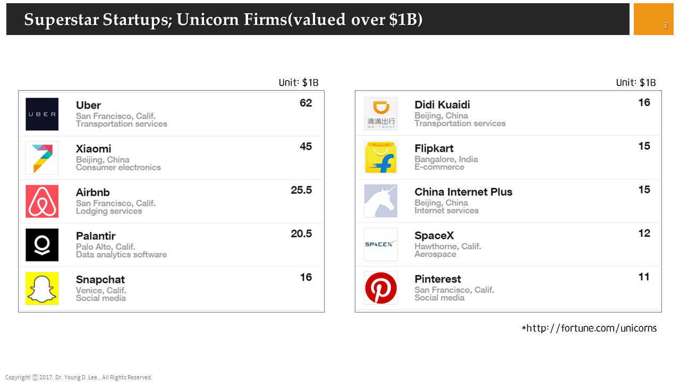The height and width of the screenshot is (382, 680).
Task: Click the Airbnb logo icon
Action: point(42,201)
